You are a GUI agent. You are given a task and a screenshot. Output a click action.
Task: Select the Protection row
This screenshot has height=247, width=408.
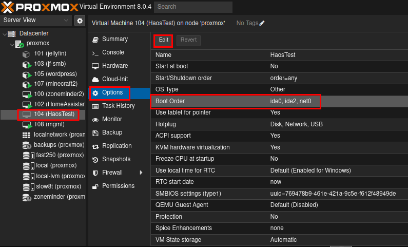279,217
